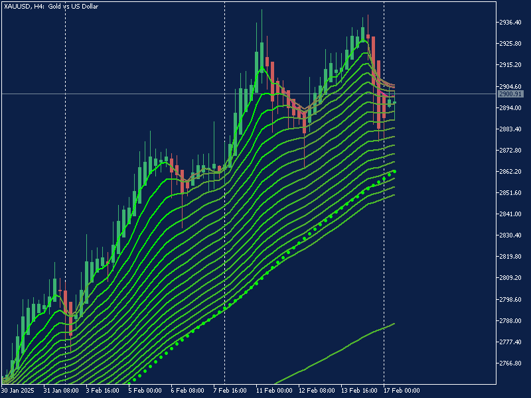Click the XAUUSD, H4 chart title
The image size is (531, 398).
51,7
